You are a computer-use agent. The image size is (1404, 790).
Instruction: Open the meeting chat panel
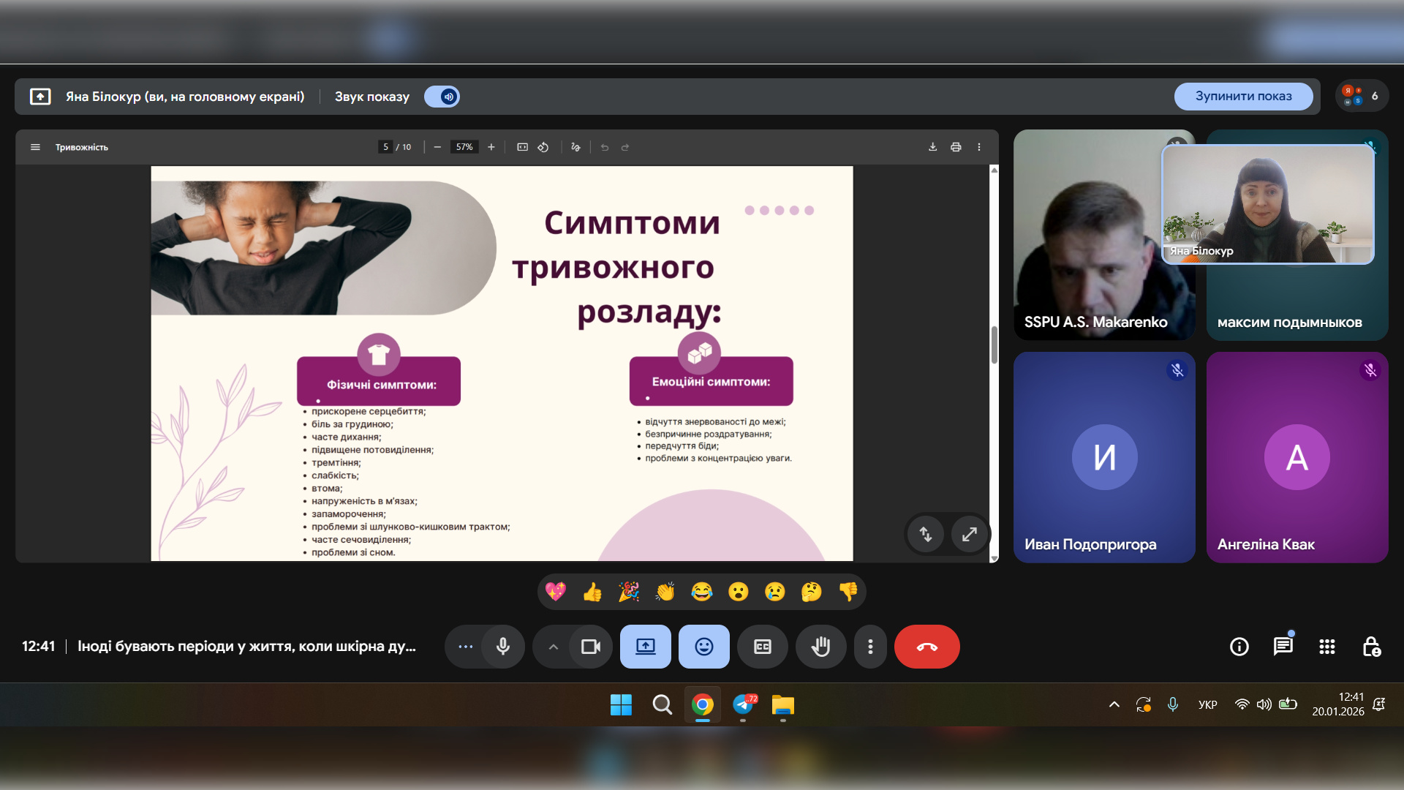pyautogui.click(x=1283, y=647)
